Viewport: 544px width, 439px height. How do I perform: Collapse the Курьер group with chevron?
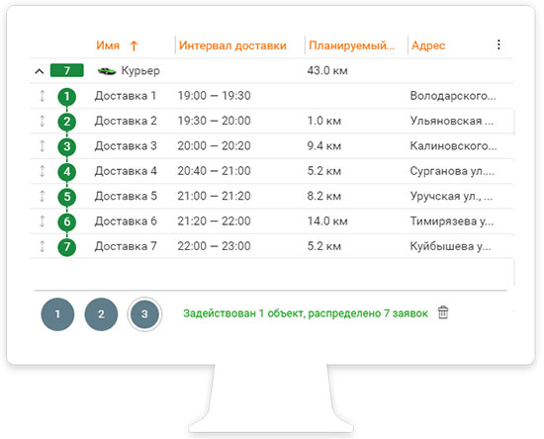click(40, 71)
